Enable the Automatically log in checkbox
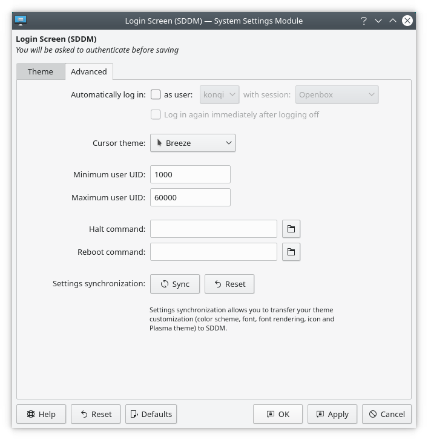This screenshot has width=428, height=440. [156, 94]
